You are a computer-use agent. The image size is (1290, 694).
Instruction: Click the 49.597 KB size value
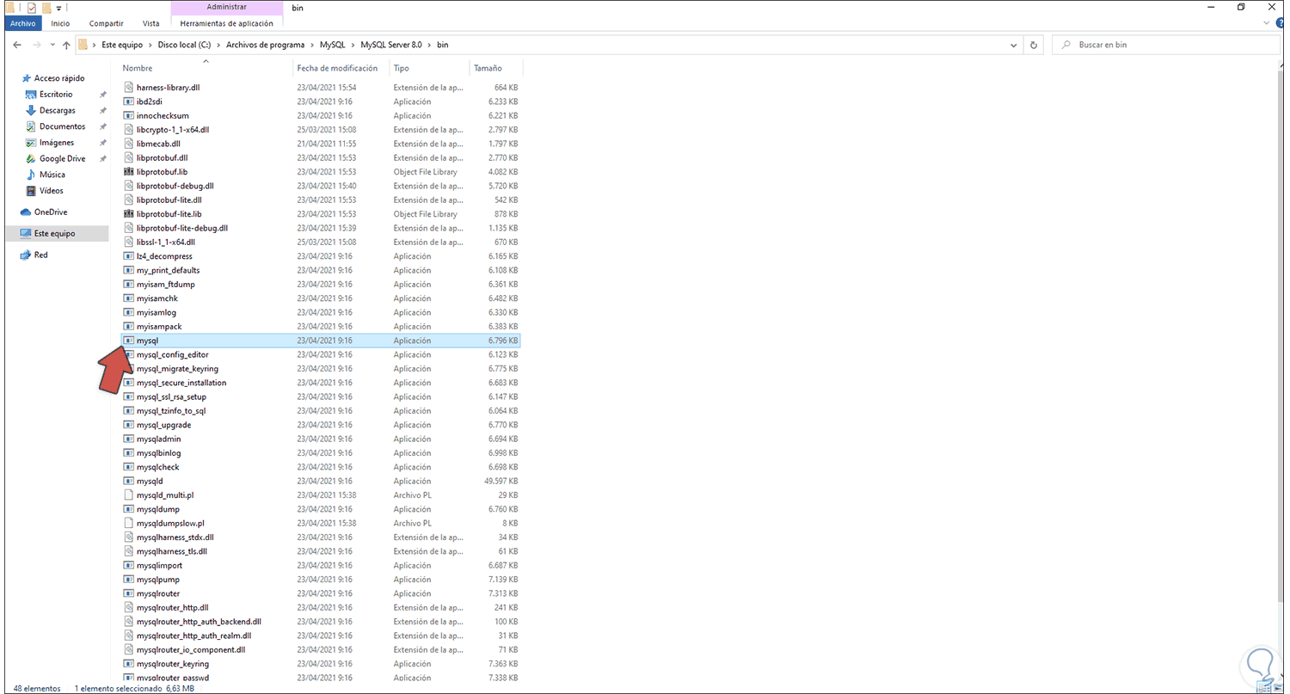click(x=501, y=481)
